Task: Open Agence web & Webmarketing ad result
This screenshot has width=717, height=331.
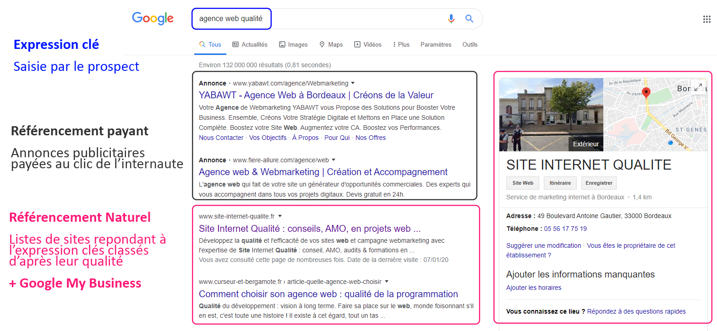Action: (323, 172)
